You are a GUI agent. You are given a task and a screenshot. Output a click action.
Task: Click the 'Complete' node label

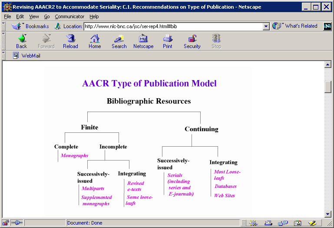coord(66,147)
